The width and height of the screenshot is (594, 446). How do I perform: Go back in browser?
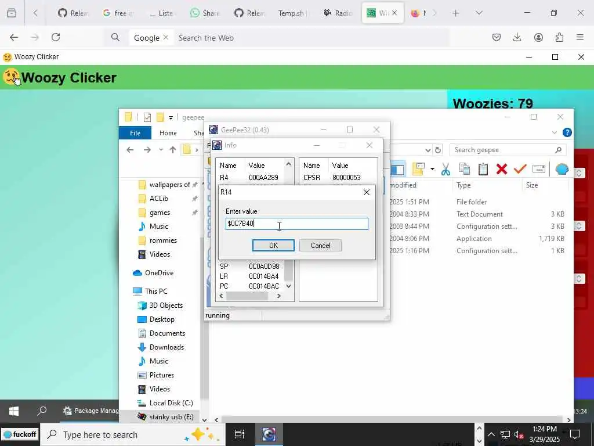14,37
